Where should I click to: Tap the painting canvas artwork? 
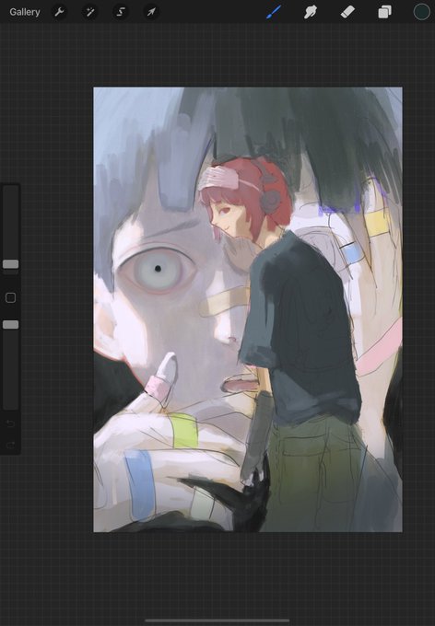[248, 309]
